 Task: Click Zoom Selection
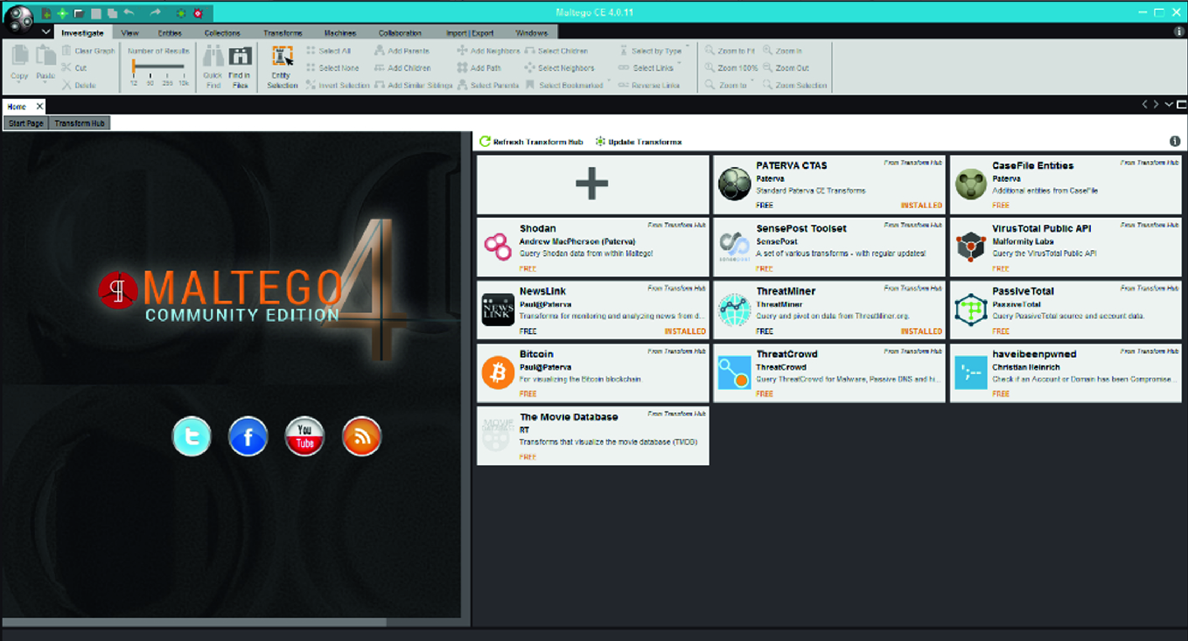(x=794, y=85)
